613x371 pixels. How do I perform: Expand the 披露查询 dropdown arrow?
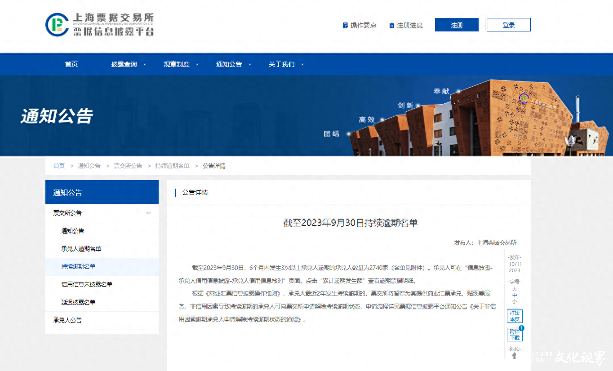tap(145, 65)
